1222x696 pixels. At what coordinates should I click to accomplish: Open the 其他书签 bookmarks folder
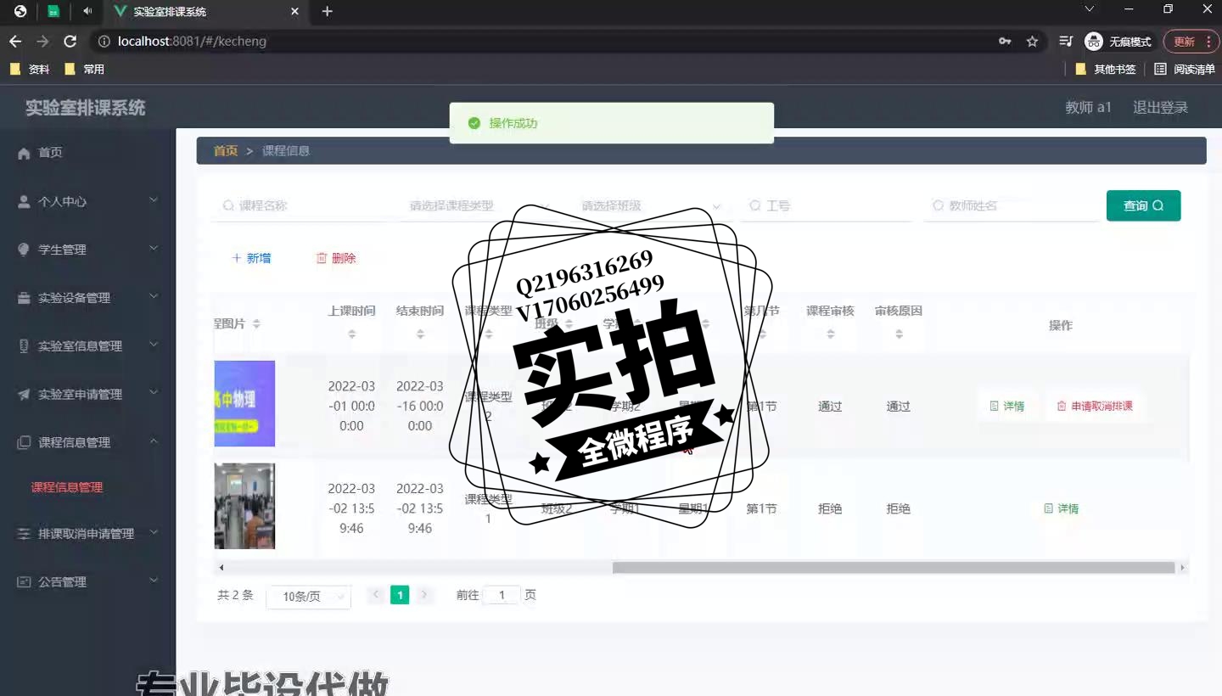coord(1105,70)
